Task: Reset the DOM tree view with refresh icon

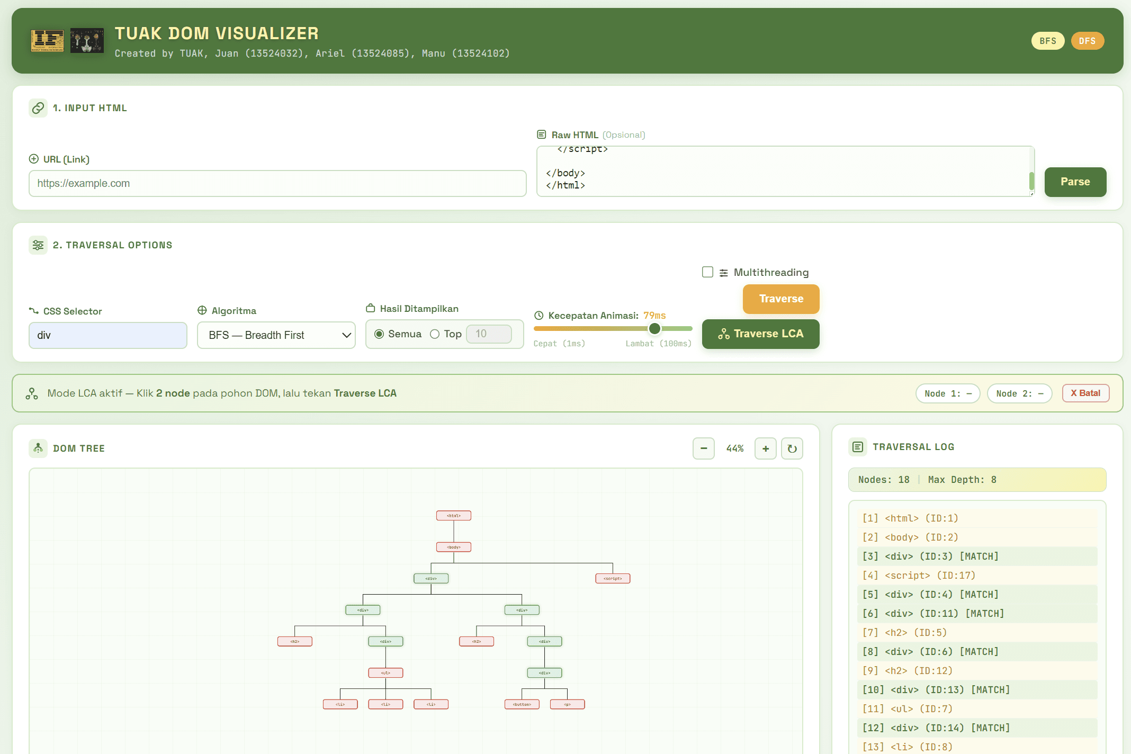Action: point(792,448)
